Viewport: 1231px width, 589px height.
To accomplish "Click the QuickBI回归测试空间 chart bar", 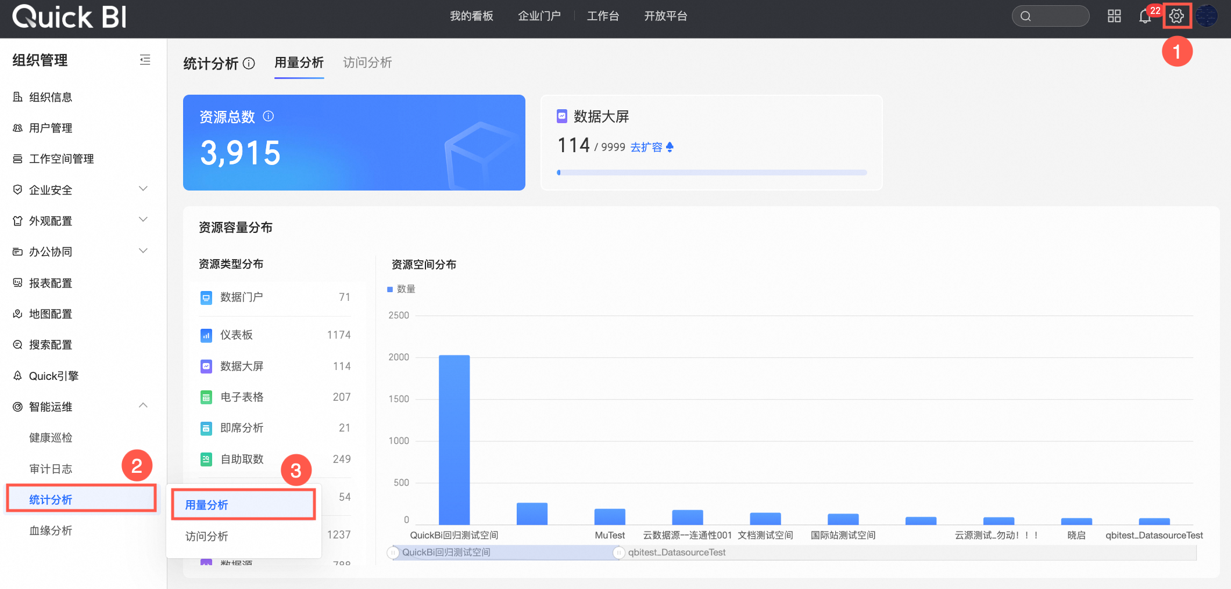I will [454, 440].
